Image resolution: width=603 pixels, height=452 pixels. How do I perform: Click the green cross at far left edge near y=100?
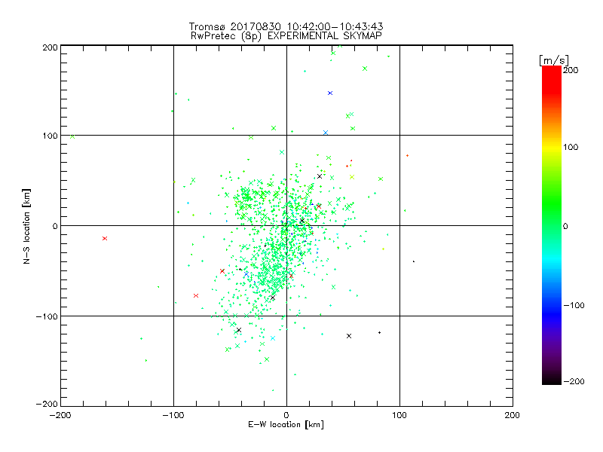pos(72,136)
